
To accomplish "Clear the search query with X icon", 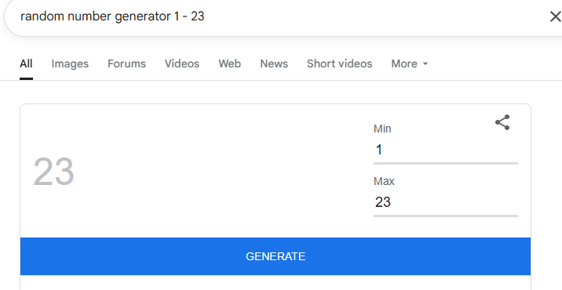I will coord(556,16).
